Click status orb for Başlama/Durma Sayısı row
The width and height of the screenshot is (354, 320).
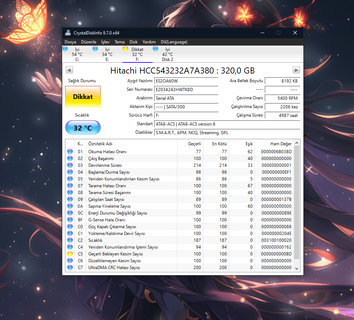pyautogui.click(x=70, y=172)
